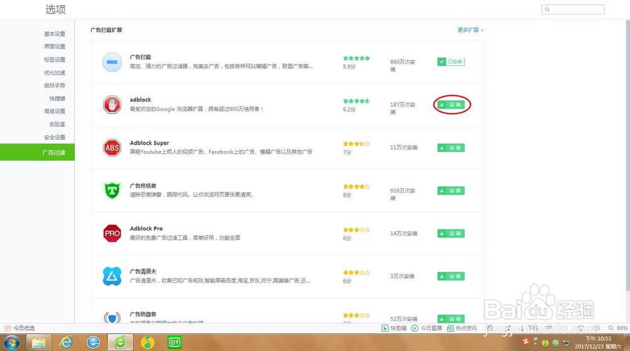The width and height of the screenshot is (630, 351).
Task: Click the zoom 90% magnifier in status bar
Action: click(x=610, y=328)
